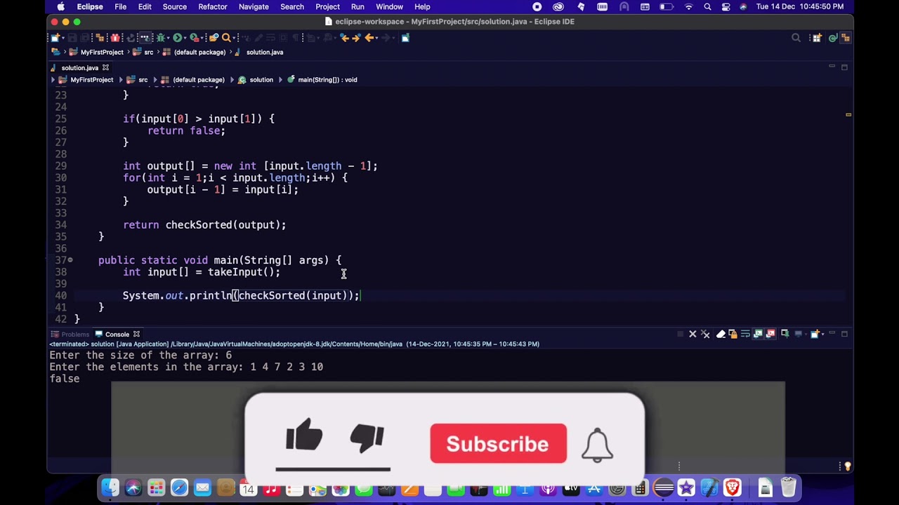Click console output 'false'
Image resolution: width=899 pixels, height=505 pixels.
pyautogui.click(x=65, y=379)
